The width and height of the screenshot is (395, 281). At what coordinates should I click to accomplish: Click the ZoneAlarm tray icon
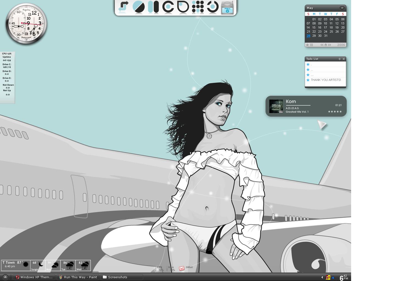[x=328, y=277]
